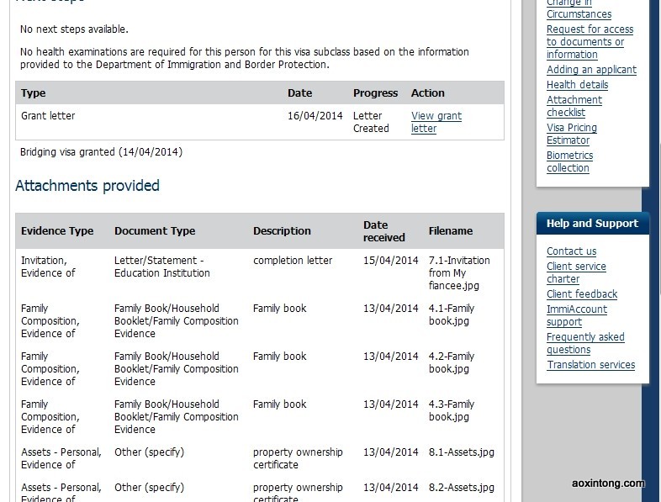Click the Contact us link

click(x=571, y=251)
